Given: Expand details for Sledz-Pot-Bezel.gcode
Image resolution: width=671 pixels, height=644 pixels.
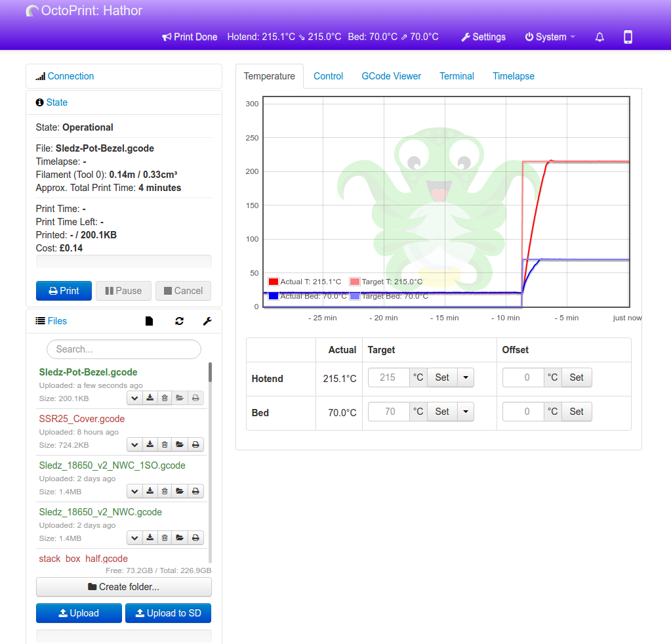Looking at the screenshot, I should (134, 398).
